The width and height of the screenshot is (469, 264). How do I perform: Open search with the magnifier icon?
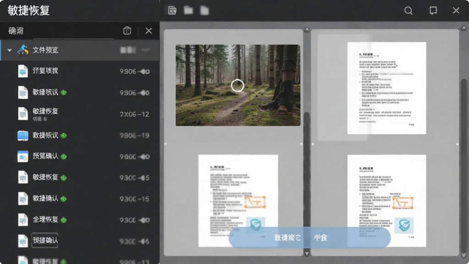pyautogui.click(x=408, y=11)
